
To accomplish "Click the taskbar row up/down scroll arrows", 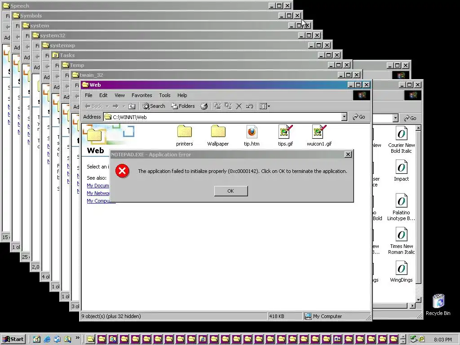I will point(403,339).
